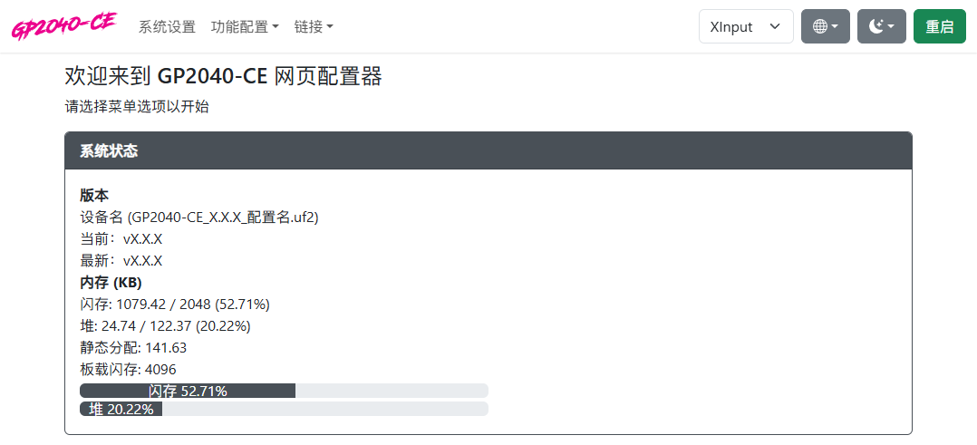The height and width of the screenshot is (445, 977).
Task: Click the 最新 version line
Action: coord(121,260)
